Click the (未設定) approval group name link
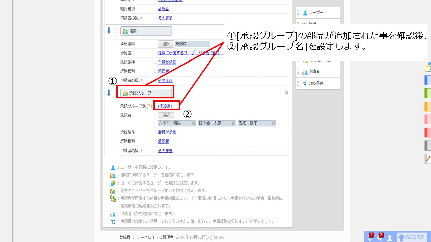The height and width of the screenshot is (242, 431). pyautogui.click(x=165, y=106)
